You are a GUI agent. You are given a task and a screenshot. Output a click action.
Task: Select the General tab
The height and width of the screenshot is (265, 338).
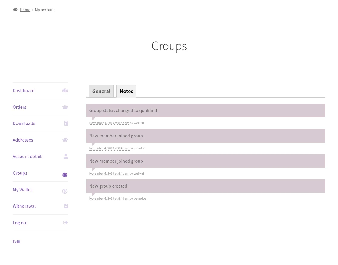(101, 91)
